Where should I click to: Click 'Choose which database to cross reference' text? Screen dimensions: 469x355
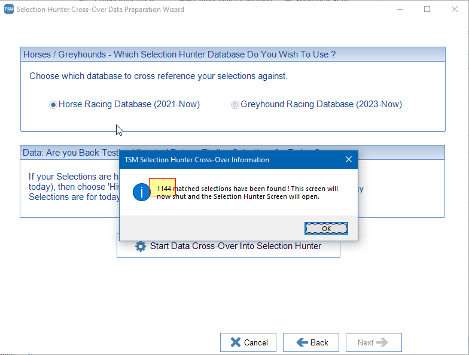pos(158,76)
